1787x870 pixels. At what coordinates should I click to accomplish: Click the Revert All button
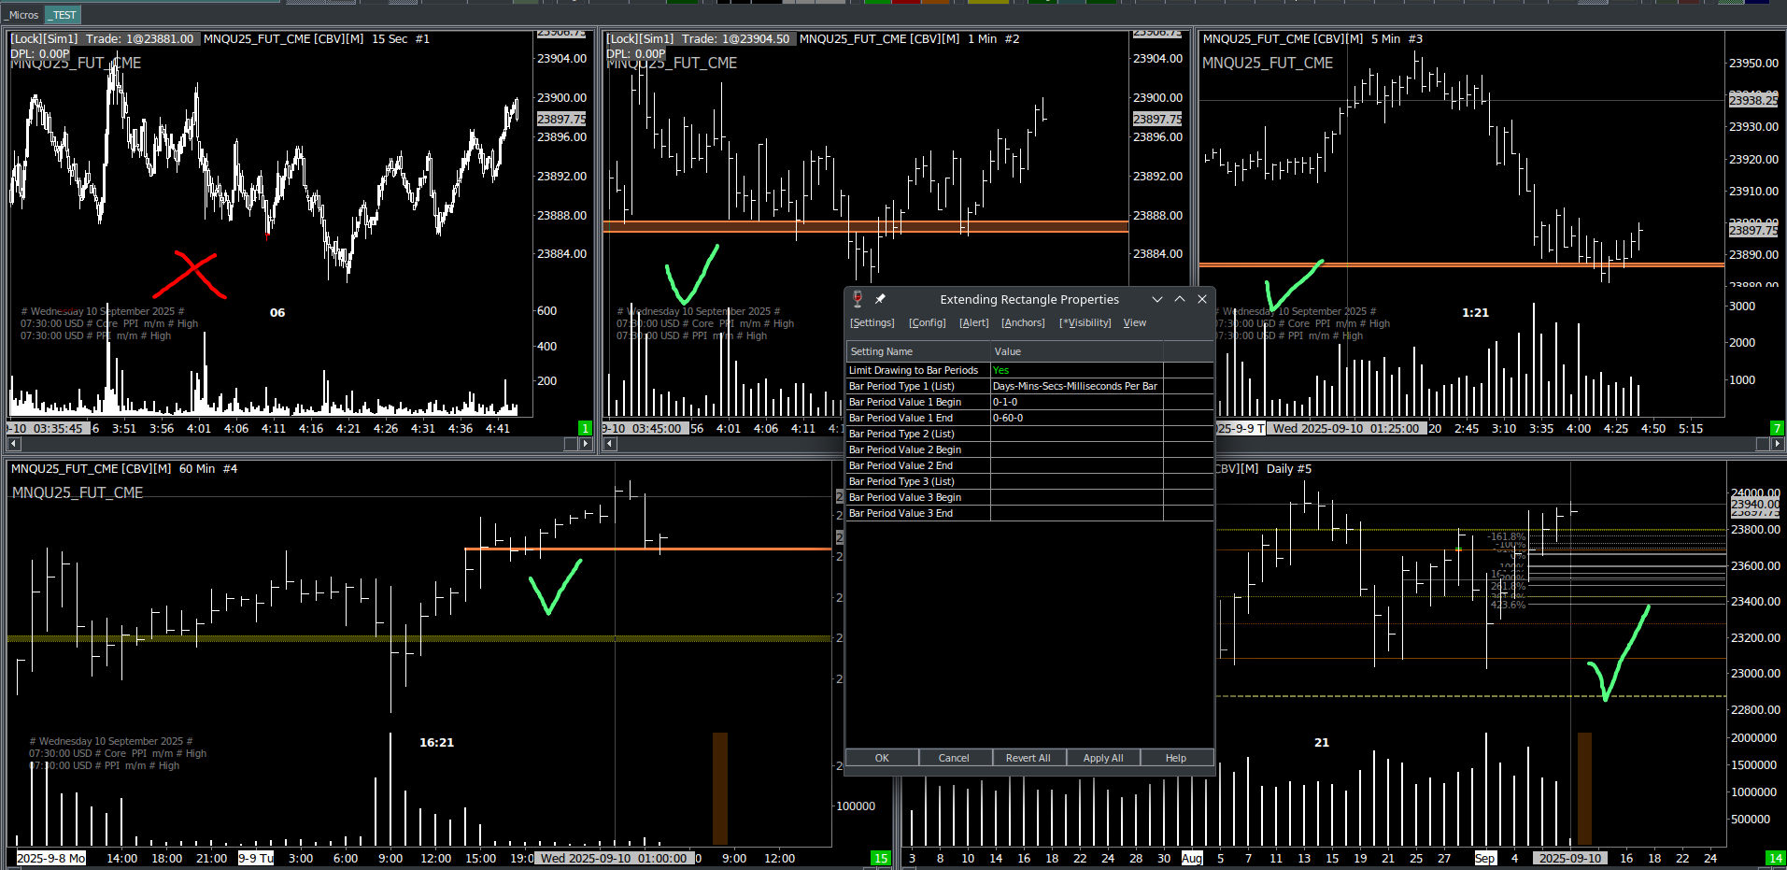click(x=1028, y=758)
